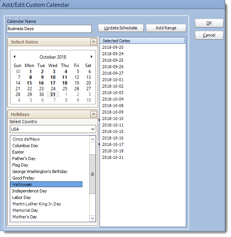Viewport: 231px width, 237px height.
Task: Select Independence Day holiday
Action: coord(30,191)
